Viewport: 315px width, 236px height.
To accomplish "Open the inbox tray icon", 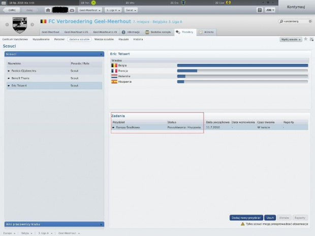I will click(72, 10).
